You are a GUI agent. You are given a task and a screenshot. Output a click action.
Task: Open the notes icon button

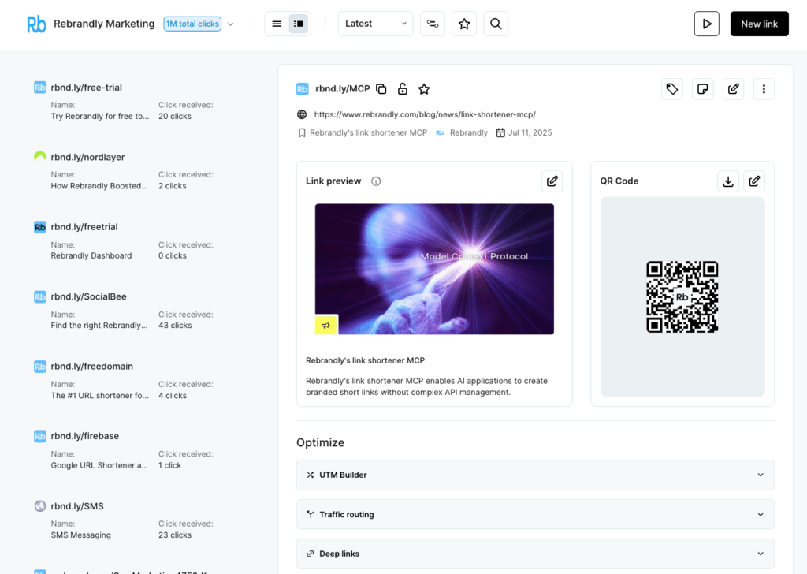pos(702,89)
